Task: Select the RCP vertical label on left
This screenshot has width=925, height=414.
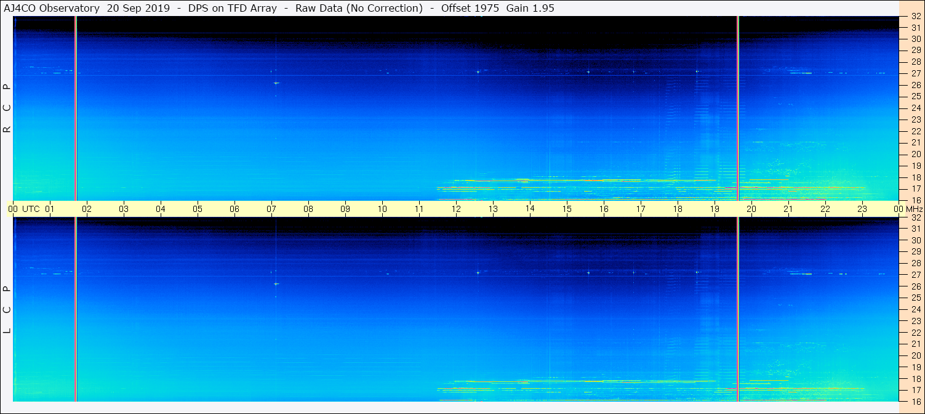Action: click(7, 108)
